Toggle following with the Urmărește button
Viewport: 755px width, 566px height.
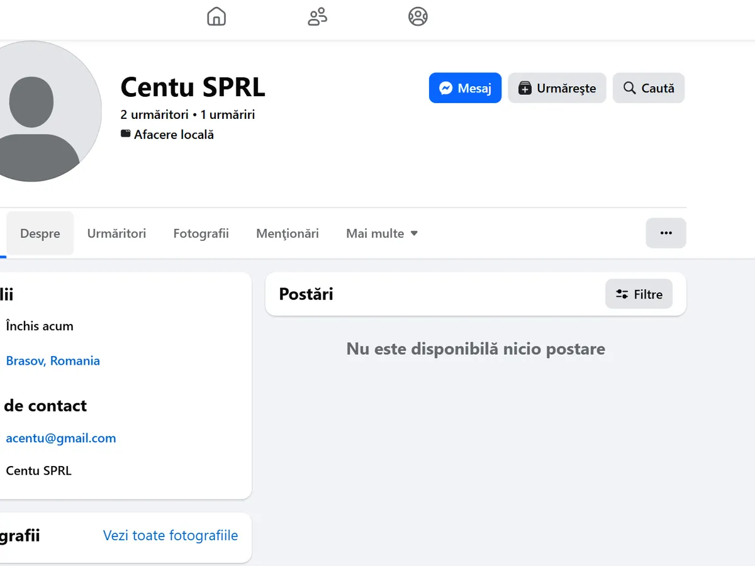pos(557,88)
